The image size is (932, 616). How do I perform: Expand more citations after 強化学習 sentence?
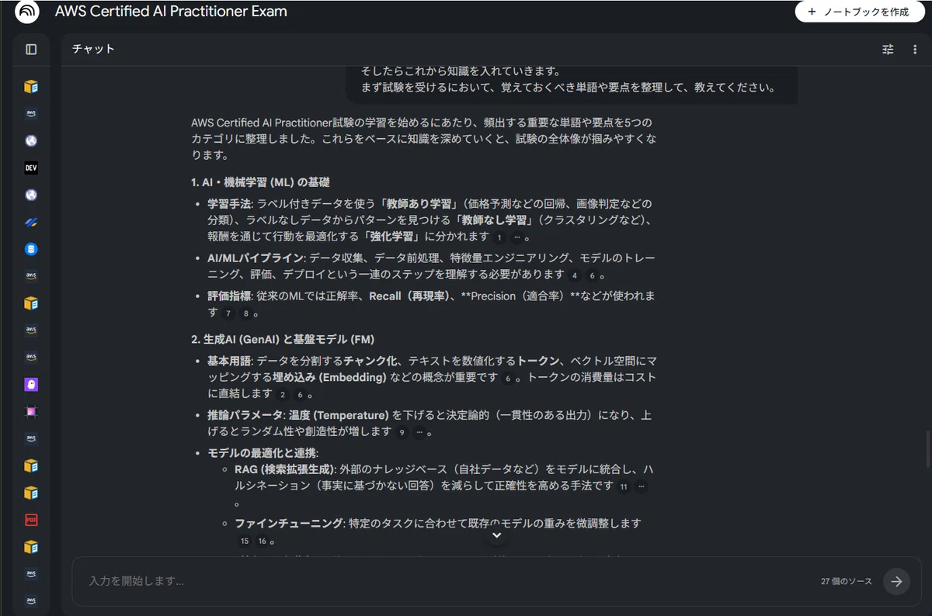(x=517, y=237)
